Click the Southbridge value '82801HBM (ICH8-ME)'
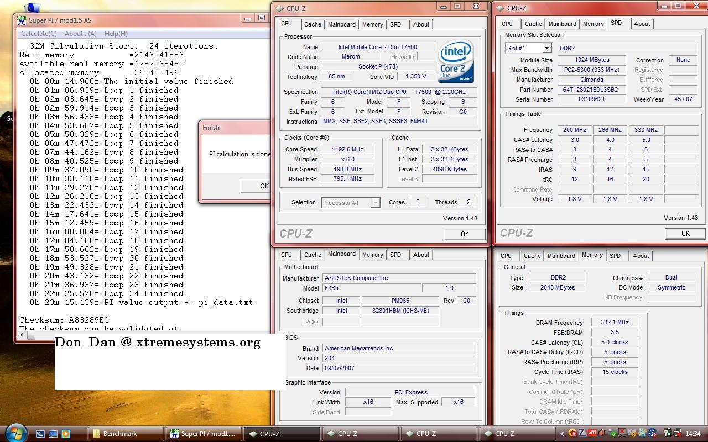Image resolution: width=708 pixels, height=442 pixels. (400, 311)
